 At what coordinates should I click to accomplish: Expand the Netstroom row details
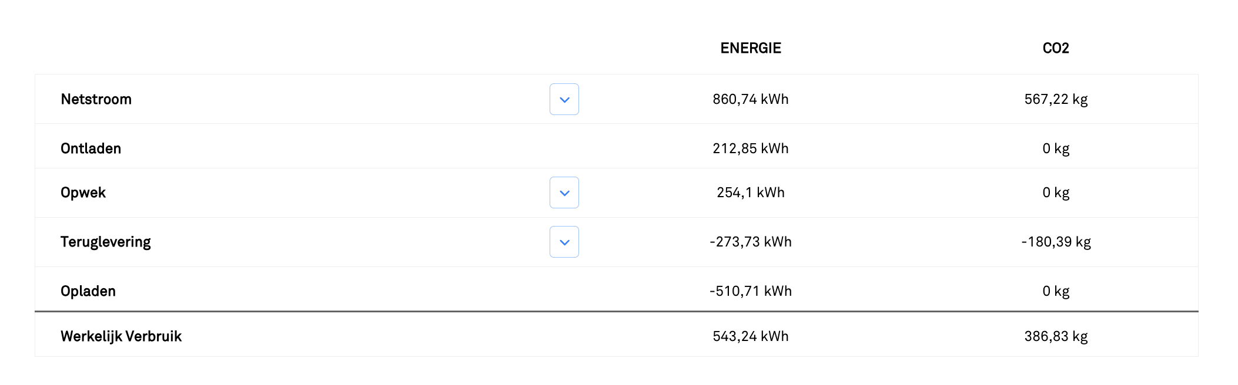(x=564, y=99)
